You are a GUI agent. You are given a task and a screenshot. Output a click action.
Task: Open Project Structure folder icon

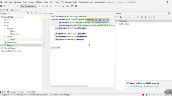click(x=67, y=6)
